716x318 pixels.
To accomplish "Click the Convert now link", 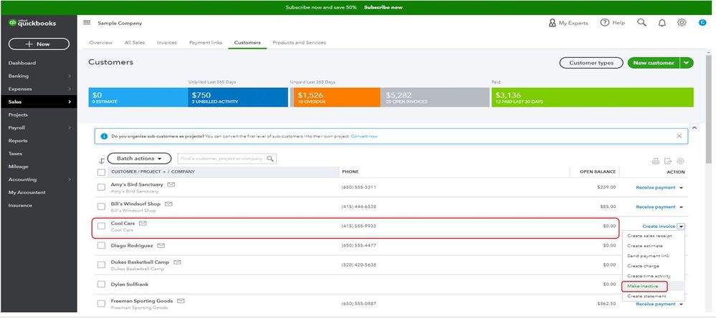I will (x=364, y=136).
